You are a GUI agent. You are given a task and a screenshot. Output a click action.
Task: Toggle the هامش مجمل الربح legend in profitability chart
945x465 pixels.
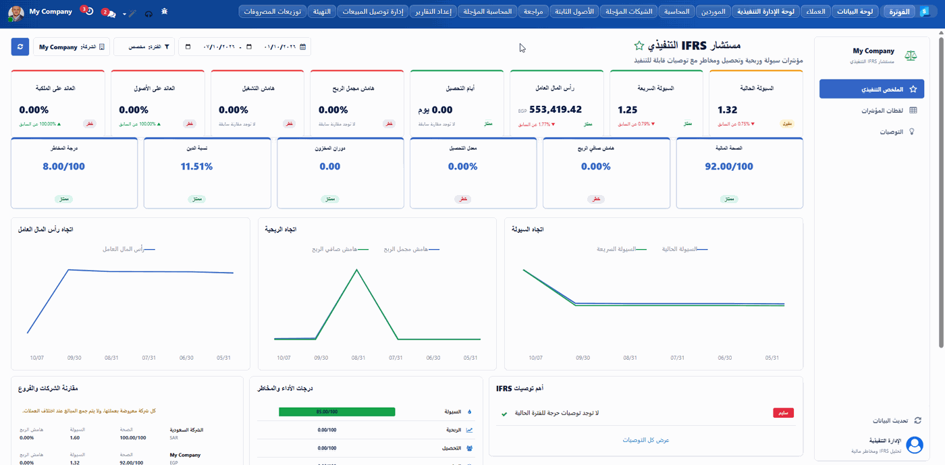click(x=412, y=249)
